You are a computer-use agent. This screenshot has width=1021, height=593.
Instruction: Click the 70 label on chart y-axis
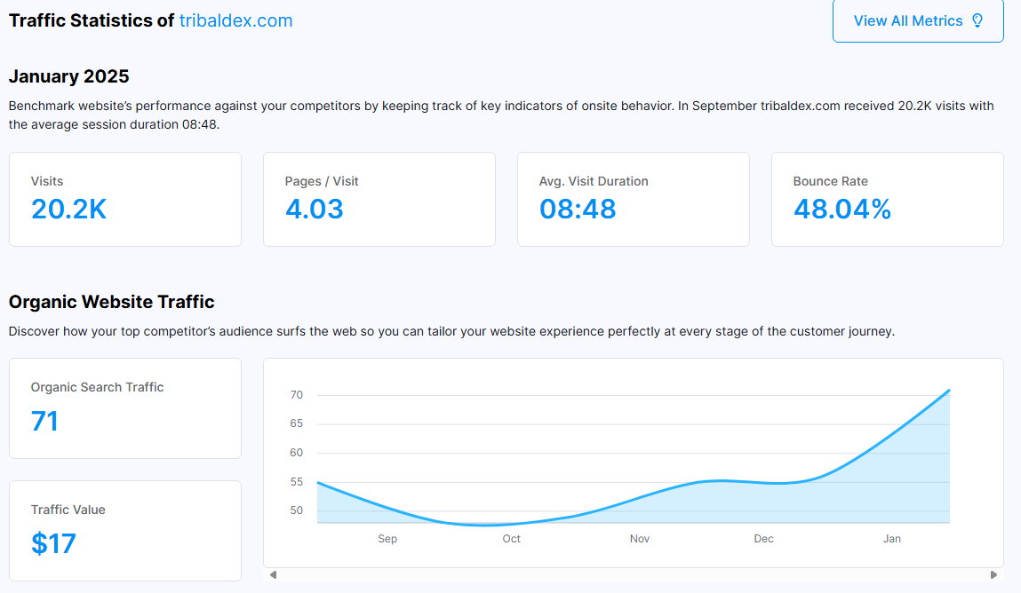coord(296,395)
